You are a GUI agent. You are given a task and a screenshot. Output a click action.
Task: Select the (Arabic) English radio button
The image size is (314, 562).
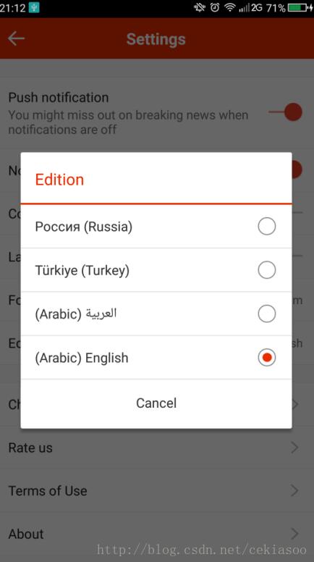[267, 357]
